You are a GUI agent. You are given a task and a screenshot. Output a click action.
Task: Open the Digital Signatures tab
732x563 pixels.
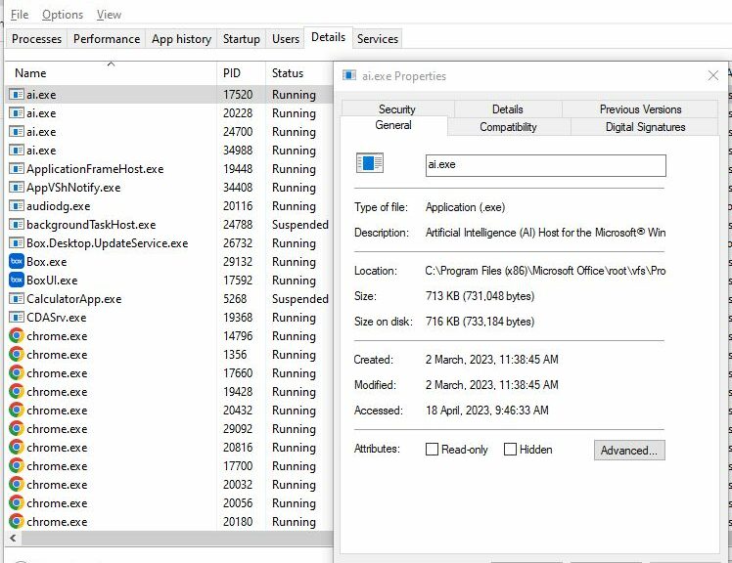(x=645, y=127)
